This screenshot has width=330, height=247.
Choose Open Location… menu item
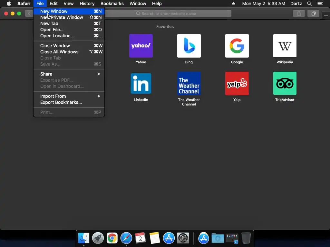[x=69, y=36]
